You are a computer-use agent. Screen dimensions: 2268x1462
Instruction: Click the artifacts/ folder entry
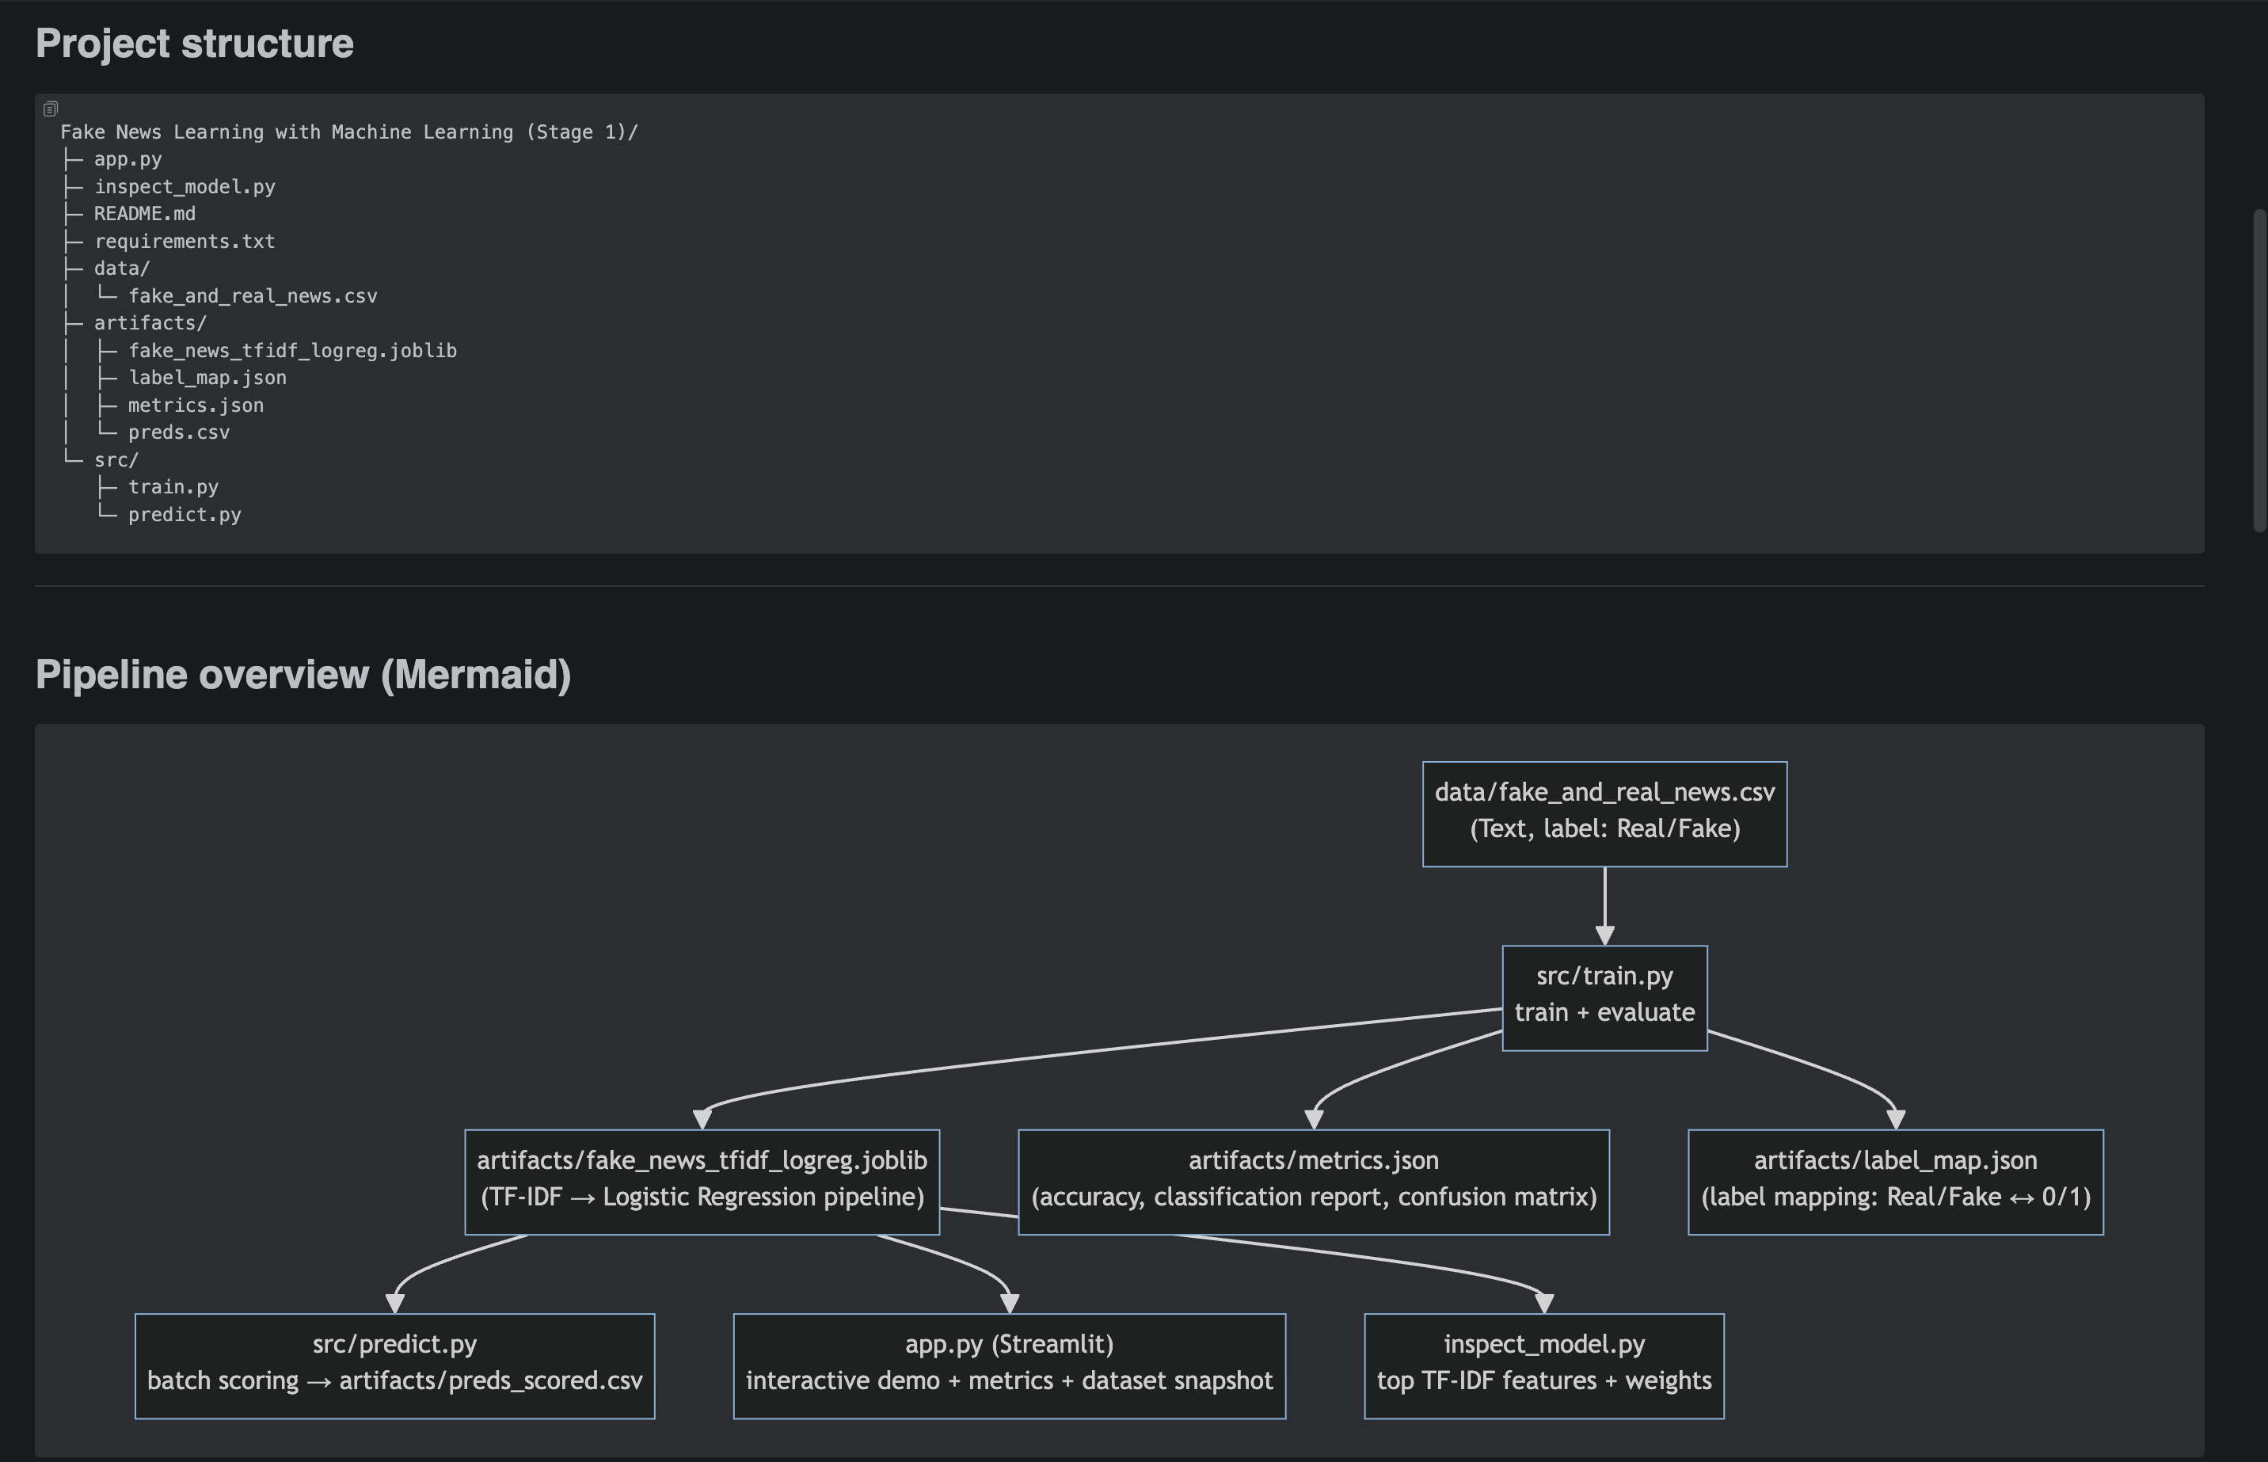tap(150, 323)
